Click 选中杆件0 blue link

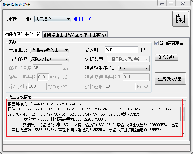(83, 19)
